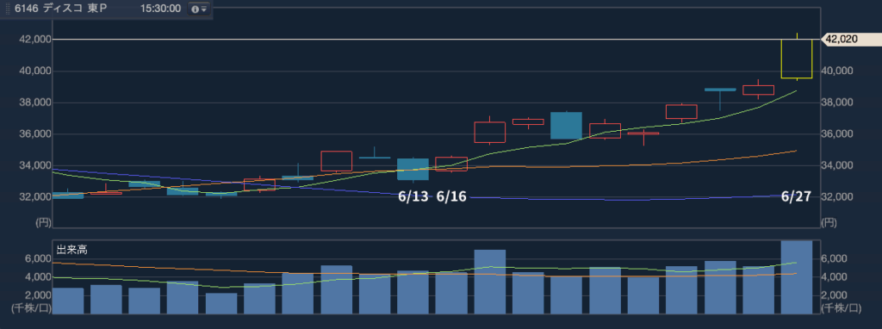Viewport: 882px width, 329px height.
Task: Click the red candlestick above the 6/16 date
Action: [x=451, y=164]
